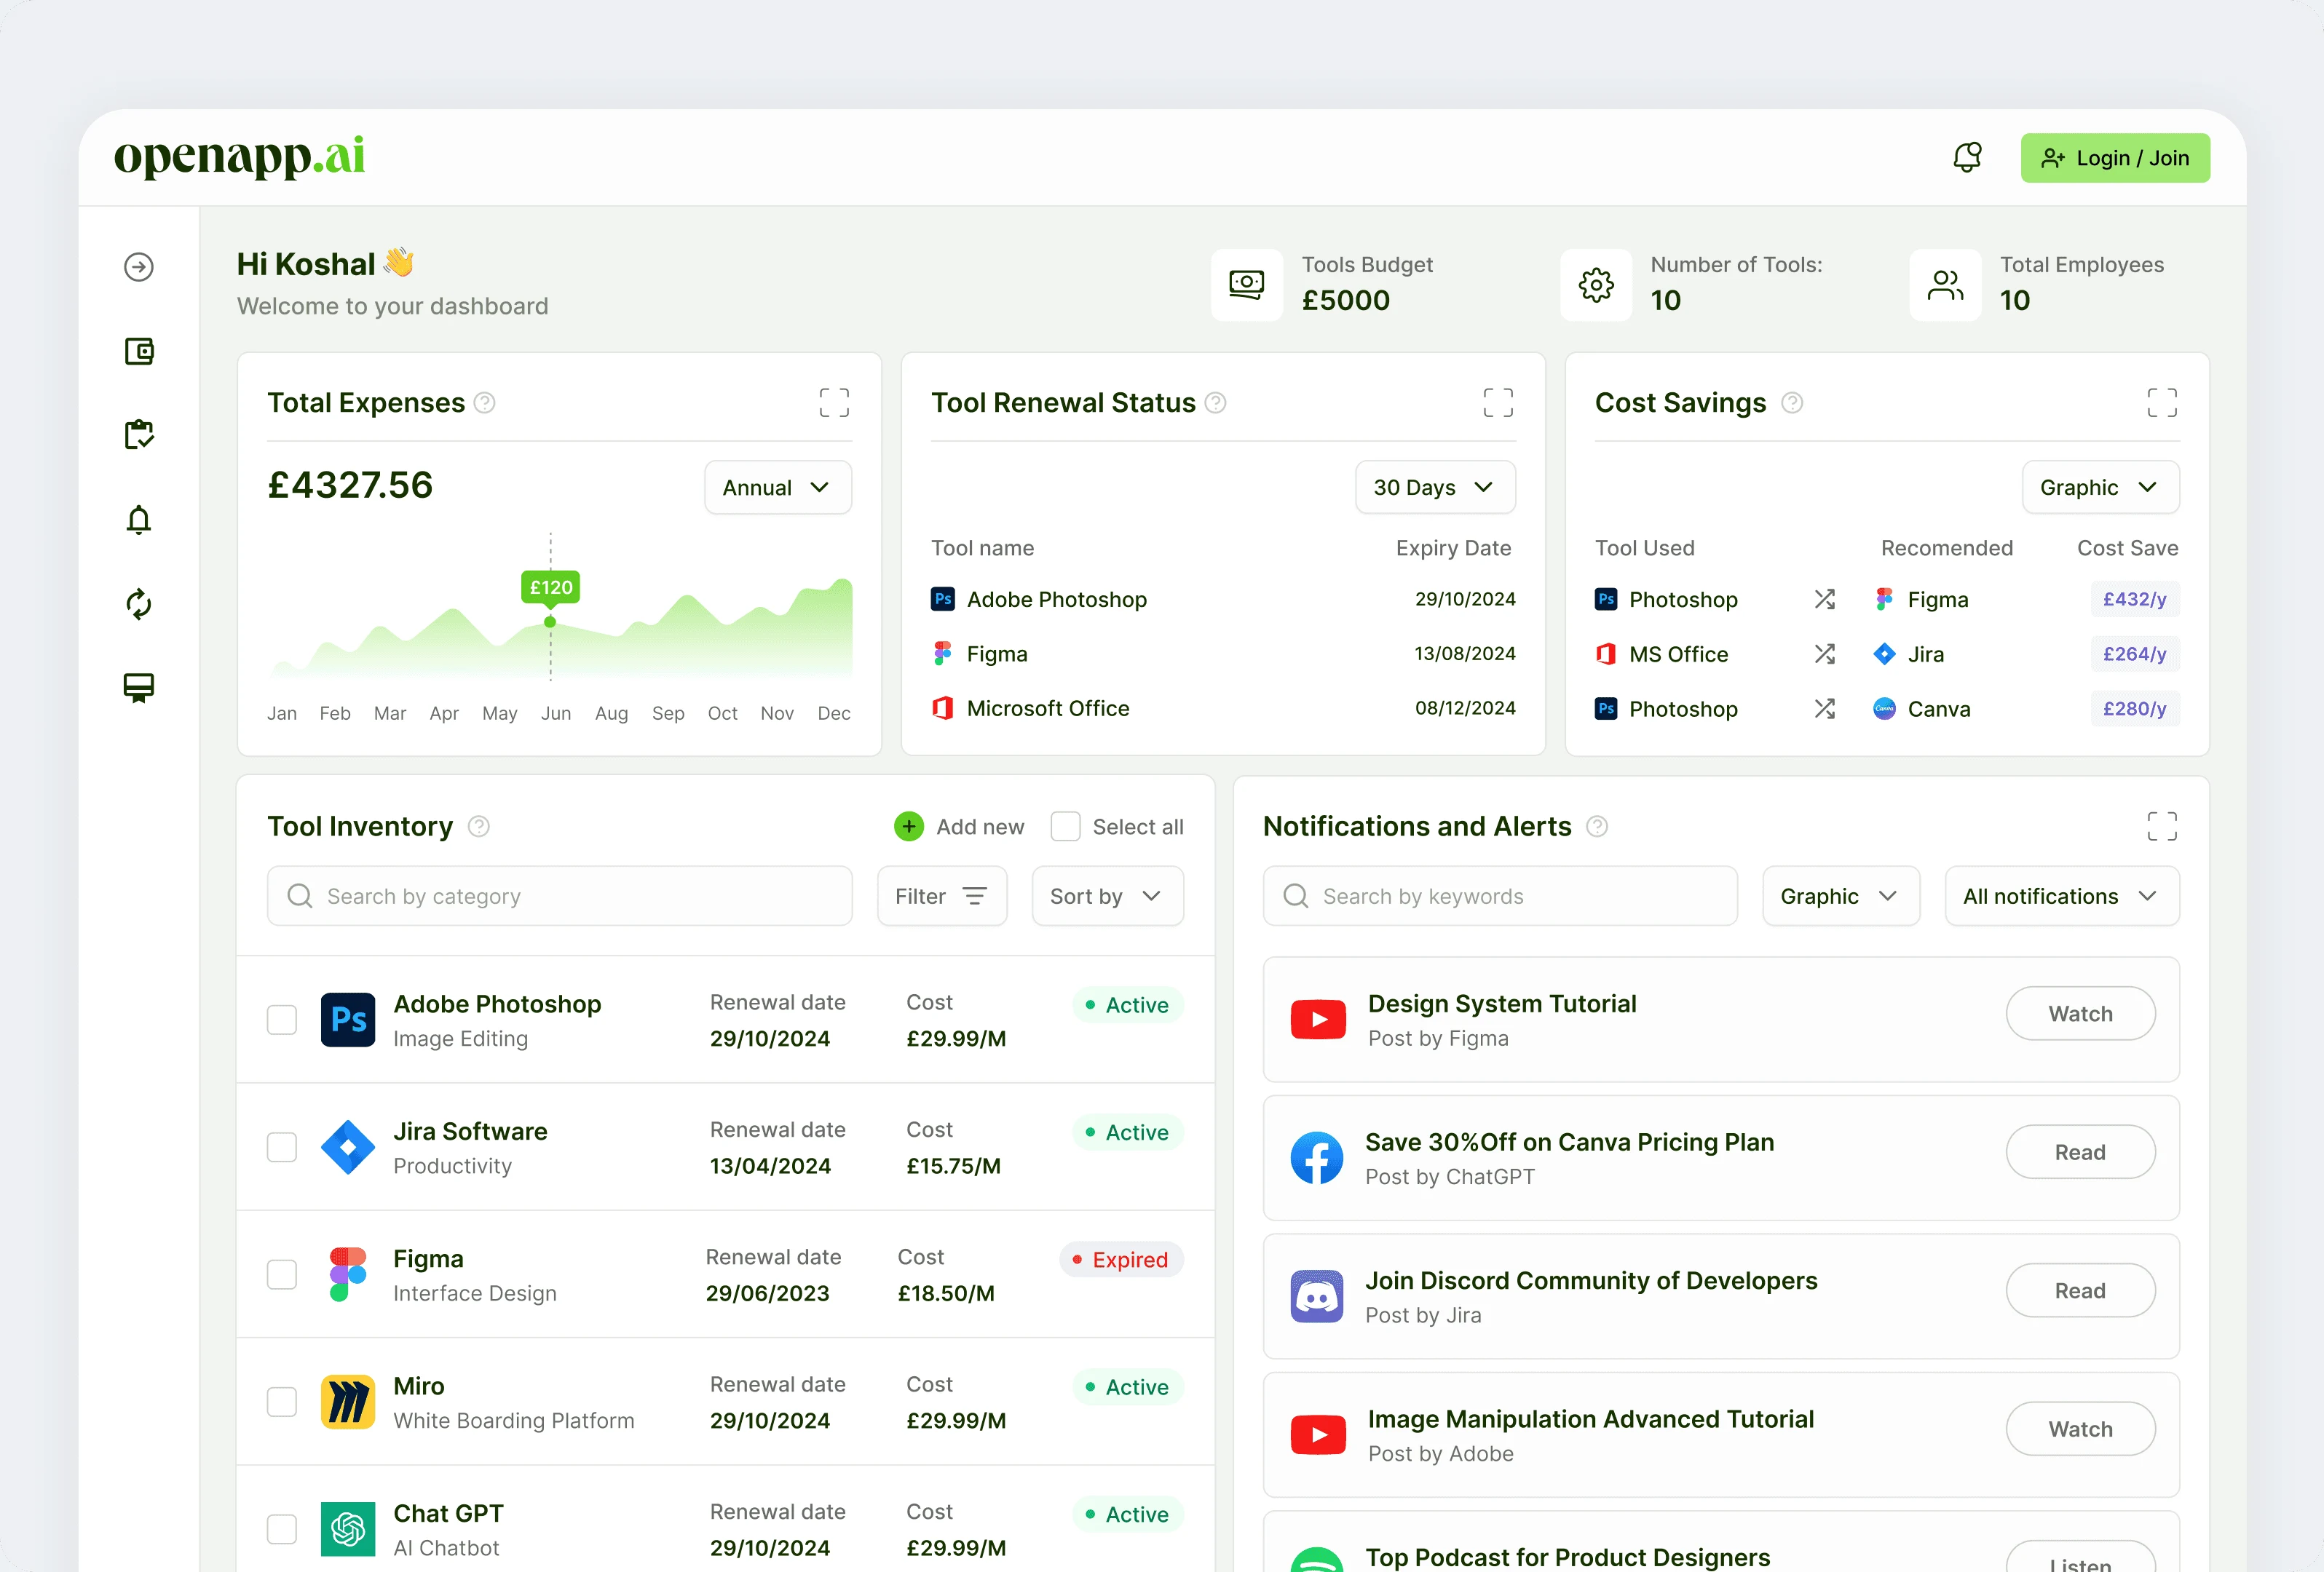Click the £120 marker on the expenses chart
The height and width of the screenshot is (1572, 2324).
[551, 587]
